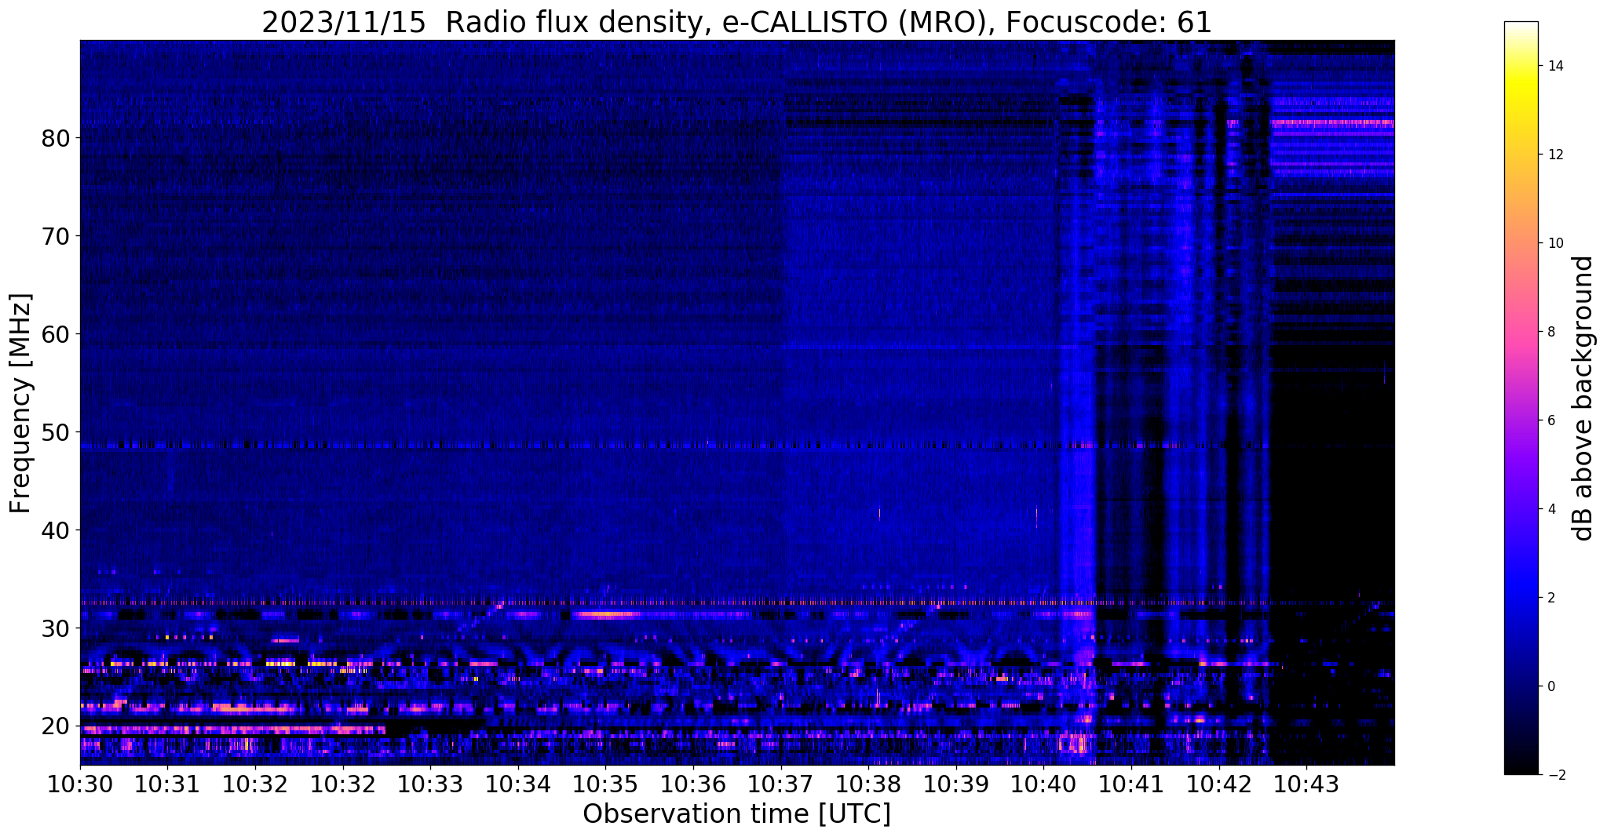
Task: Click the horizontal interference line near 48 MHz
Action: click(x=675, y=446)
